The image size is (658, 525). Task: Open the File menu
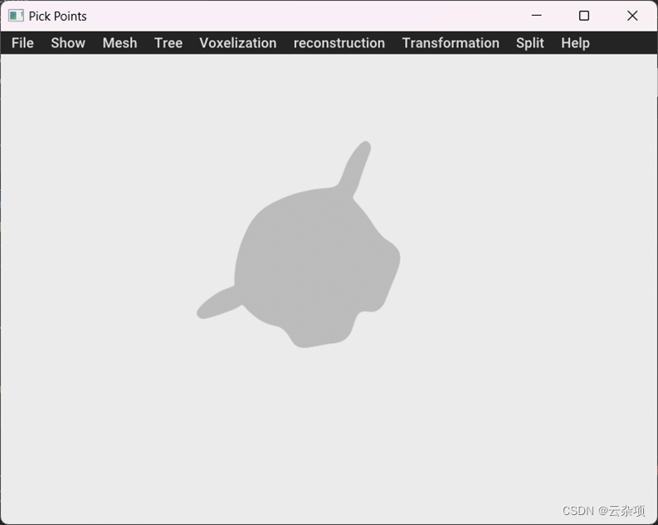point(22,43)
